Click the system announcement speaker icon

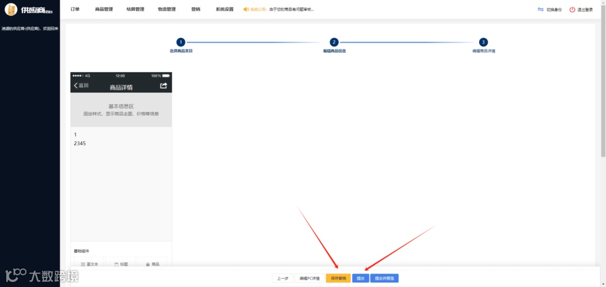coord(246,10)
